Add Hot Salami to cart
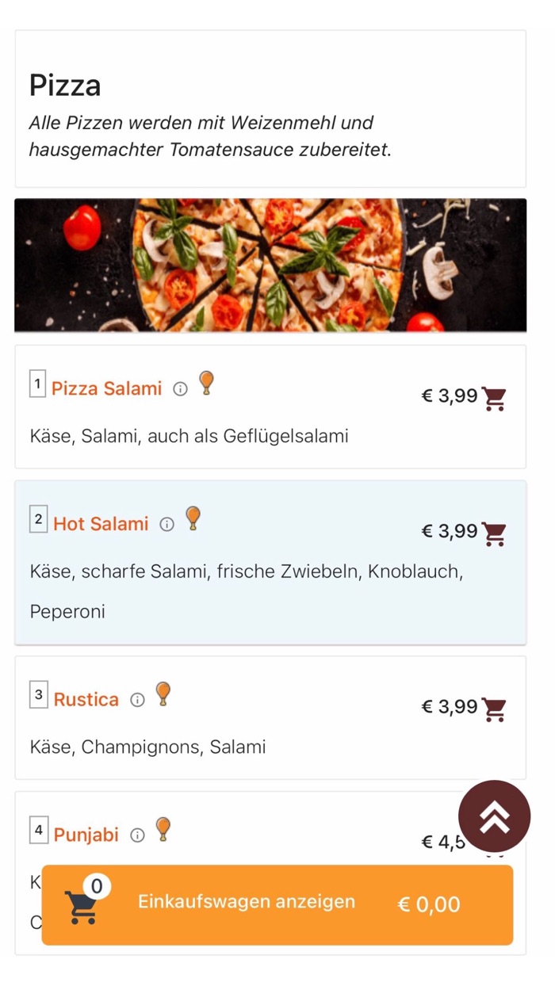This screenshot has height=986, width=555. click(x=495, y=534)
